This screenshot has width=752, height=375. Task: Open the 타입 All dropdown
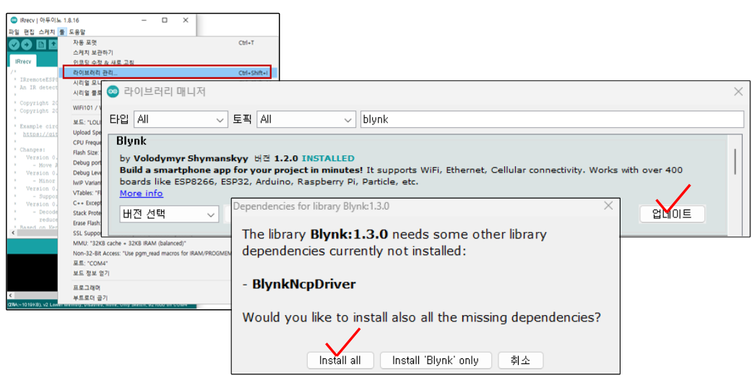[181, 119]
